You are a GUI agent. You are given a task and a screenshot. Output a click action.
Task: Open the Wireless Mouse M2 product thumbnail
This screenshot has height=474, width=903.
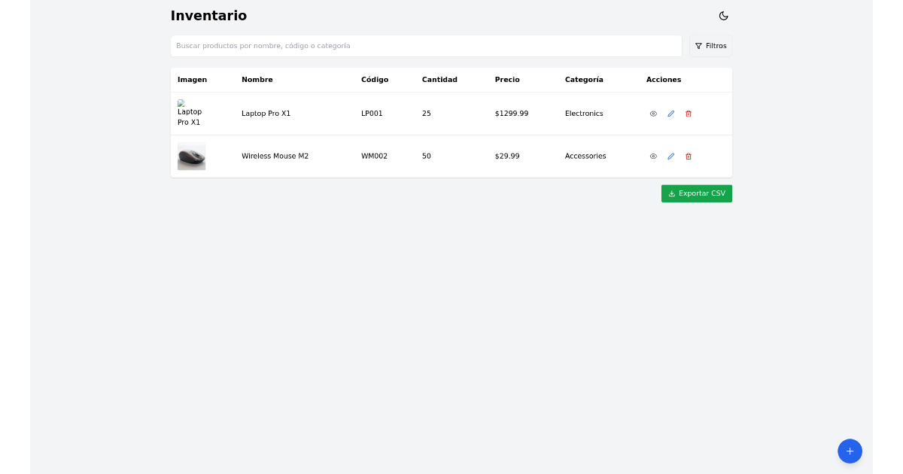[191, 156]
